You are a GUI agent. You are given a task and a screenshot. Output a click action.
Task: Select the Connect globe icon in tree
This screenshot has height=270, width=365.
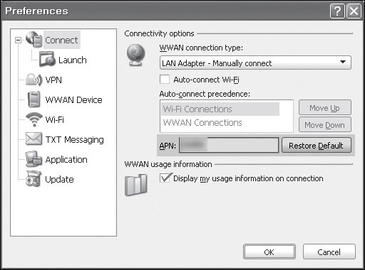(x=34, y=39)
